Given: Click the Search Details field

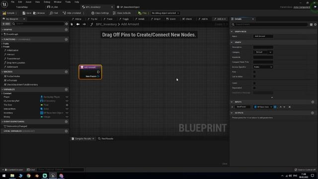Looking at the screenshot, I should point(269,24).
